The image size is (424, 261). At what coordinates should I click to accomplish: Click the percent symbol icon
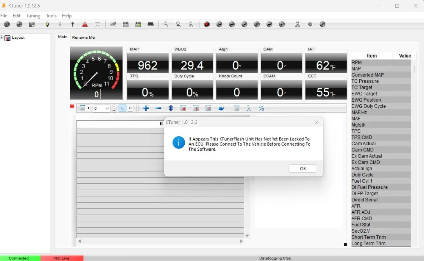(262, 108)
